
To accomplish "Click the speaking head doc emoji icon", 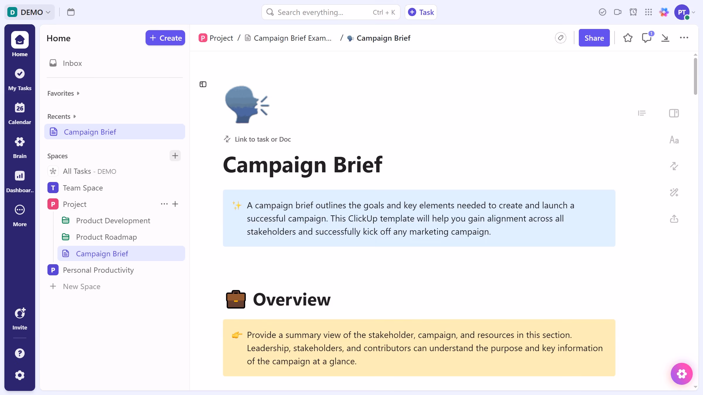I will coord(247,104).
